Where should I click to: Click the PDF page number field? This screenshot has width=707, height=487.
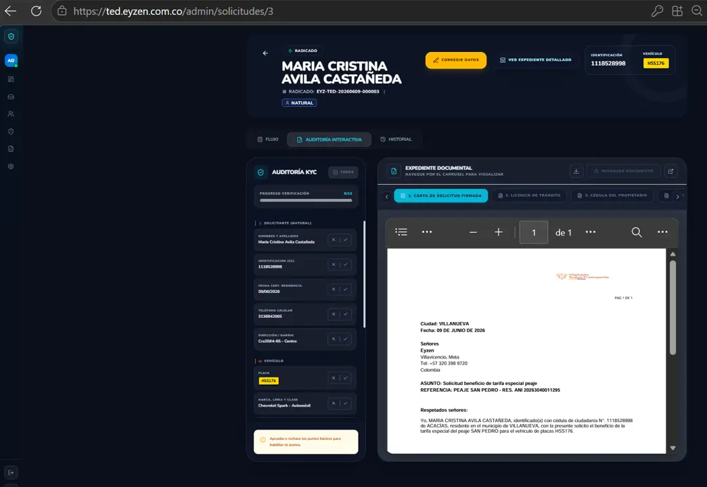click(x=533, y=232)
